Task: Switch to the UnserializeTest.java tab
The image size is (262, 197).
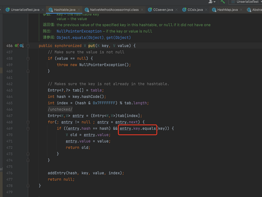Action: [x=25, y=10]
